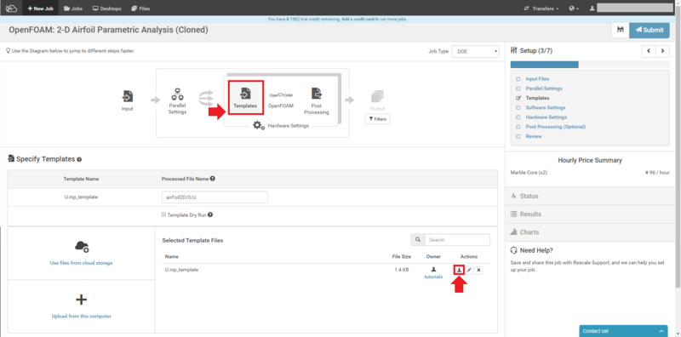
Task: Go to previous setup step arrow
Action: tap(649, 51)
